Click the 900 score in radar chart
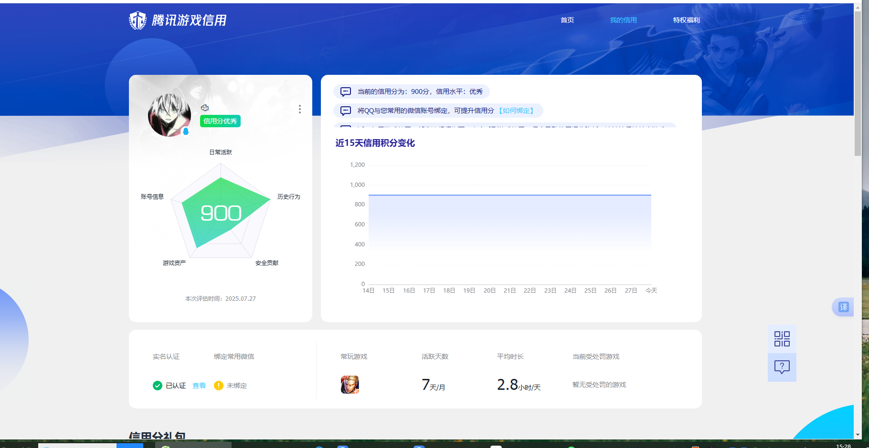The image size is (869, 448). [x=221, y=213]
